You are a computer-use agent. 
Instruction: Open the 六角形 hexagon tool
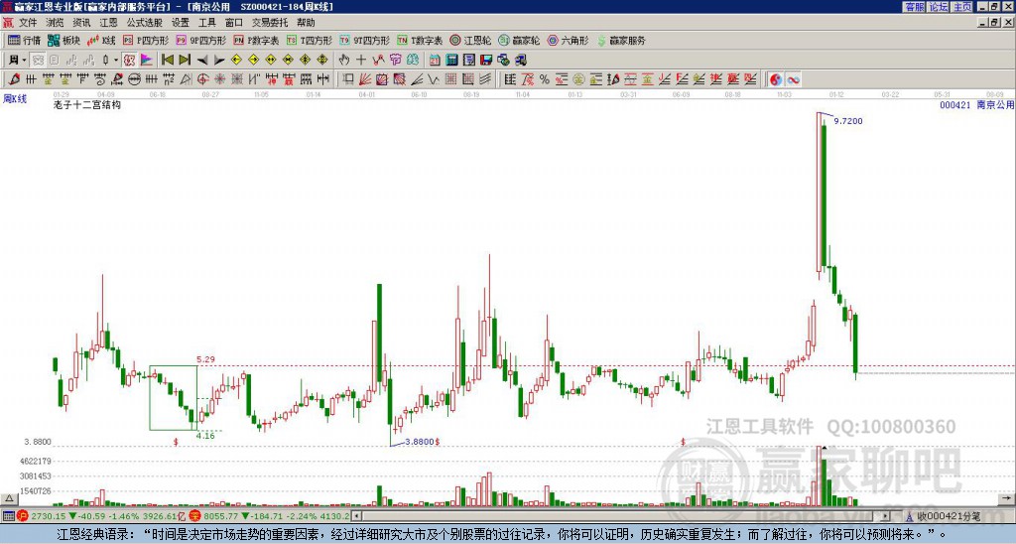(x=568, y=40)
